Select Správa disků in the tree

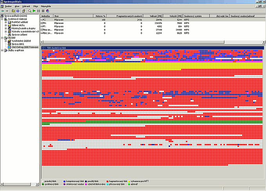tap(18, 44)
